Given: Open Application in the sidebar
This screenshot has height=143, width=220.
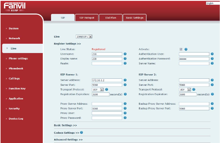Looking at the screenshot, I should pyautogui.click(x=16, y=98).
